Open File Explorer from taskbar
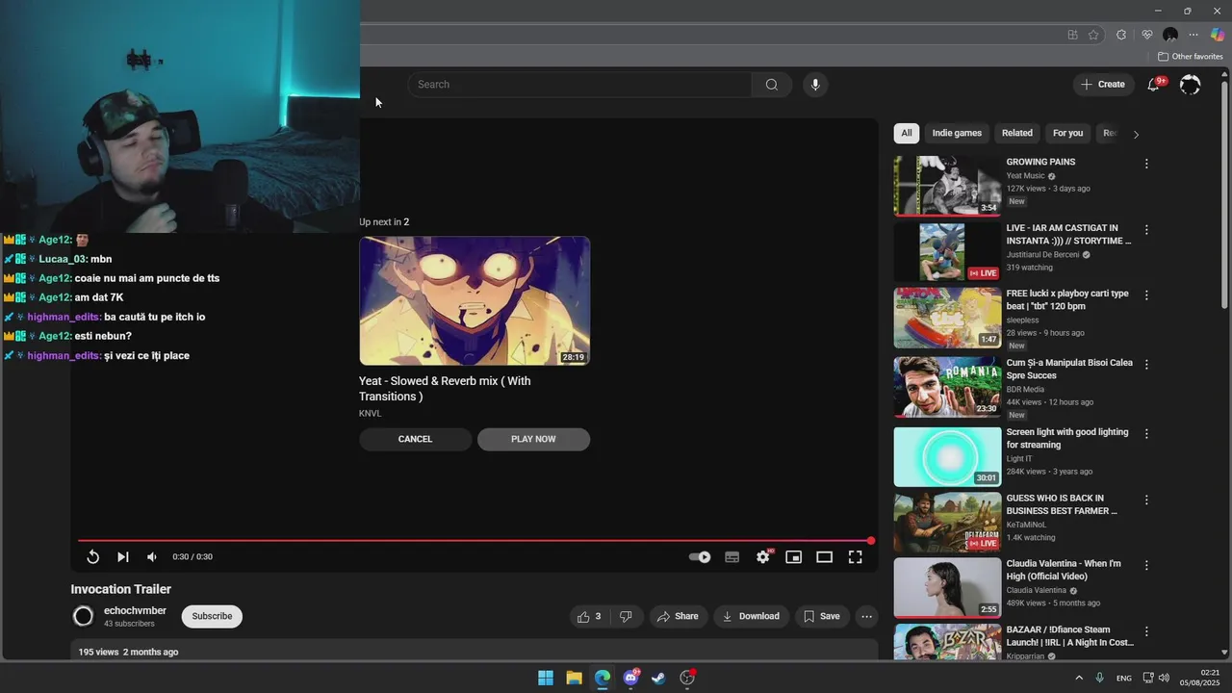Screen dimensions: 1232x693 (x=574, y=678)
